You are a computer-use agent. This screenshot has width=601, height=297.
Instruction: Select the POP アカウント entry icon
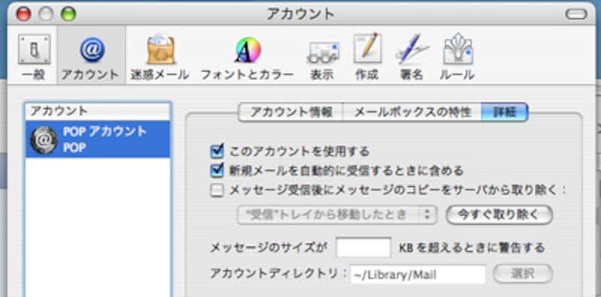click(x=44, y=140)
